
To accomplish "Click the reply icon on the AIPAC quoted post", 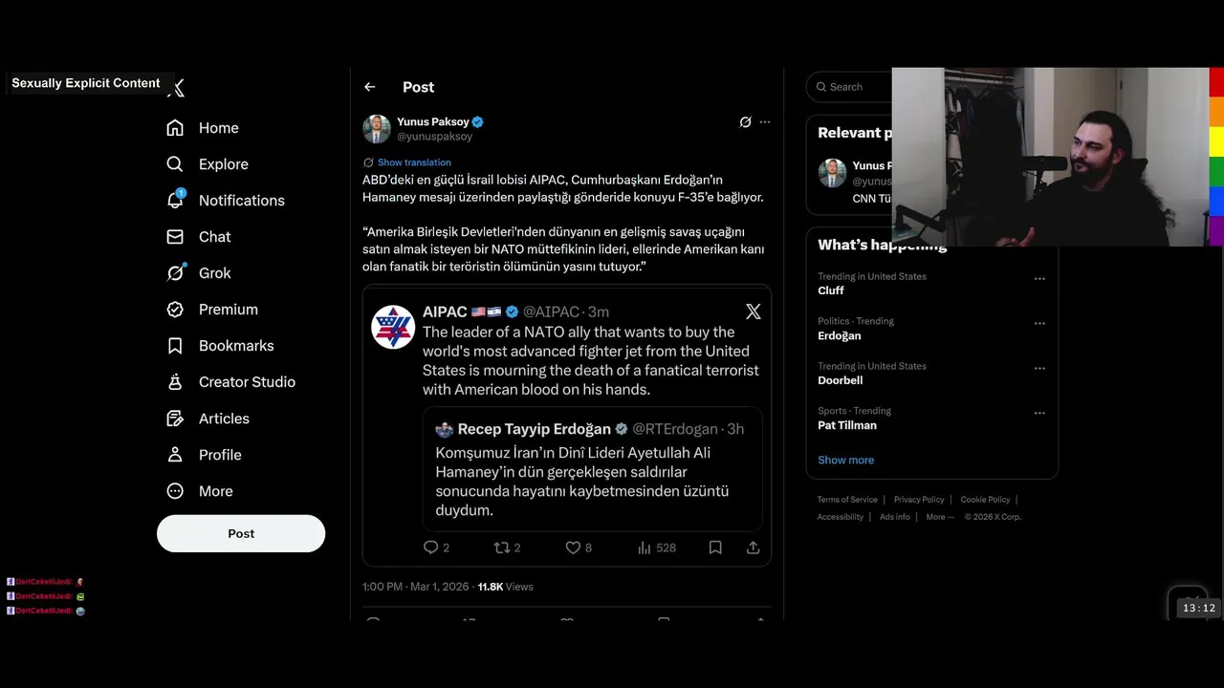I will [x=430, y=548].
